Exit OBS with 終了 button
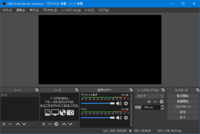Image resolution: width=200 pixels, height=134 pixels. pos(183,117)
